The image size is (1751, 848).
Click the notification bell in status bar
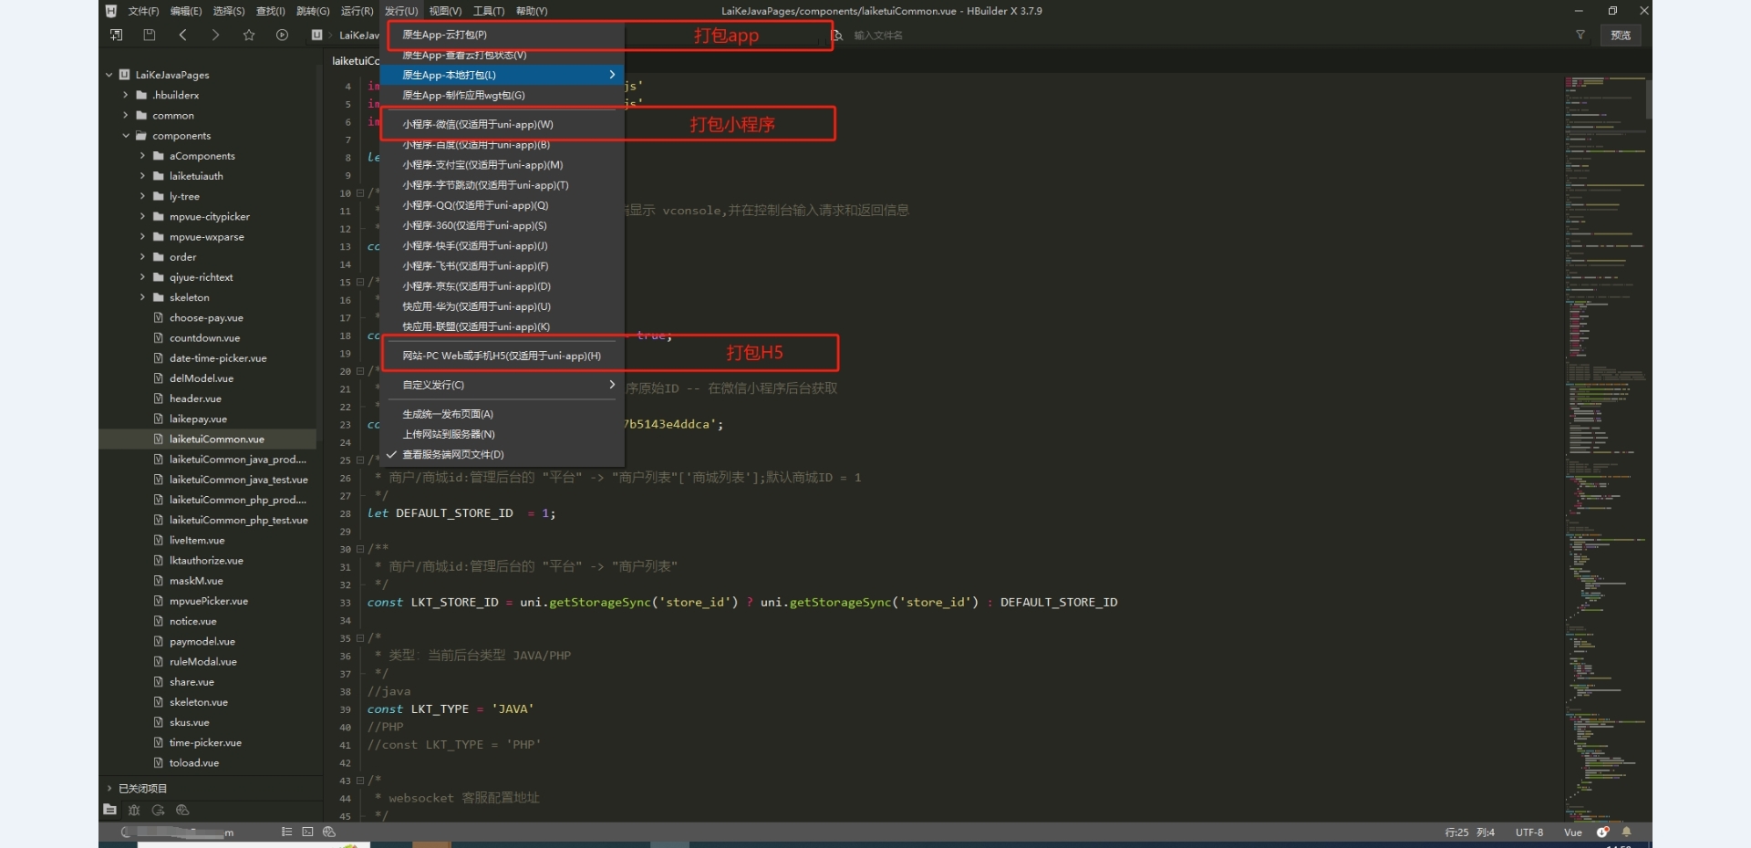point(1626,832)
